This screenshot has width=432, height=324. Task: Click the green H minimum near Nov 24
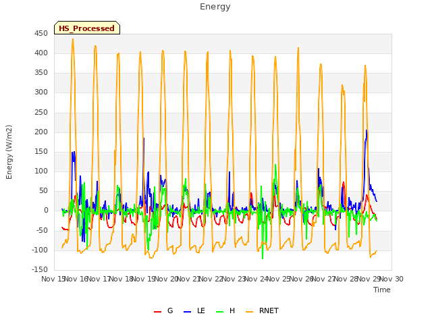[x=263, y=259]
